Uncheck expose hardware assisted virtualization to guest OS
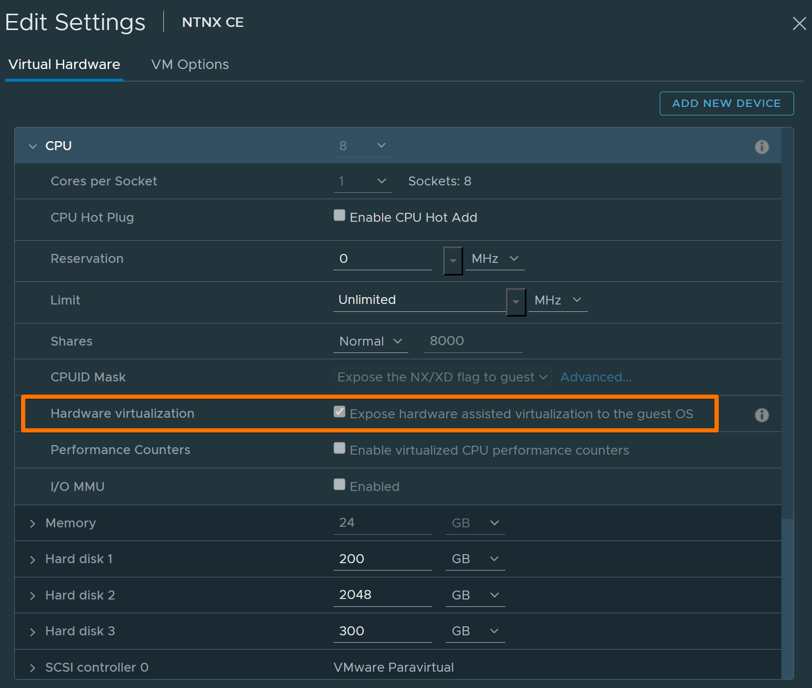Screen dimensions: 812x688 pyautogui.click(x=339, y=411)
